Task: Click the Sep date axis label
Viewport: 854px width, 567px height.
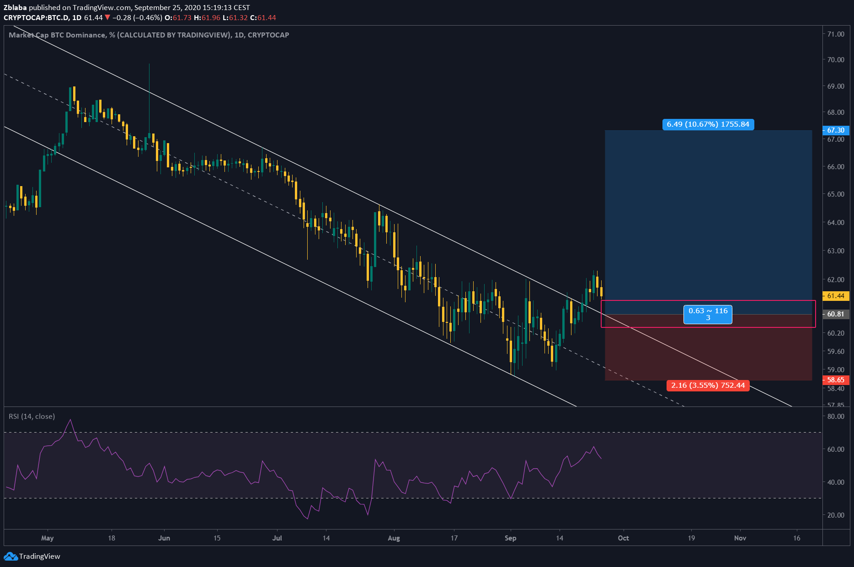Action: pyautogui.click(x=511, y=538)
